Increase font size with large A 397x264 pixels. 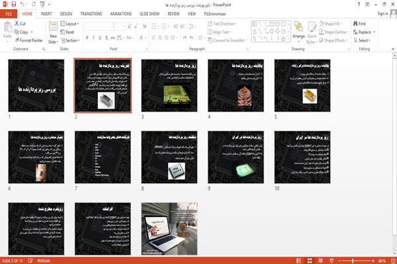[130, 26]
